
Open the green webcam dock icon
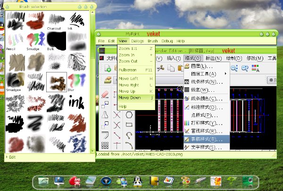point(248,181)
